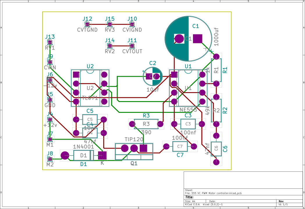305x209 pixels.
Task: Select the J15 RV3 connector pad
Action: [110, 24]
